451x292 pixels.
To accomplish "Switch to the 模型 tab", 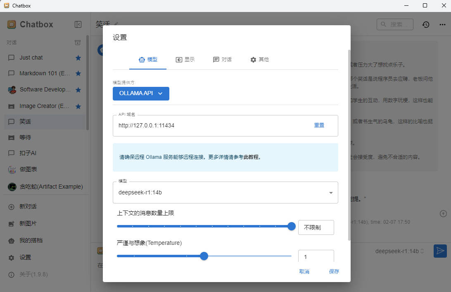I will (x=148, y=60).
